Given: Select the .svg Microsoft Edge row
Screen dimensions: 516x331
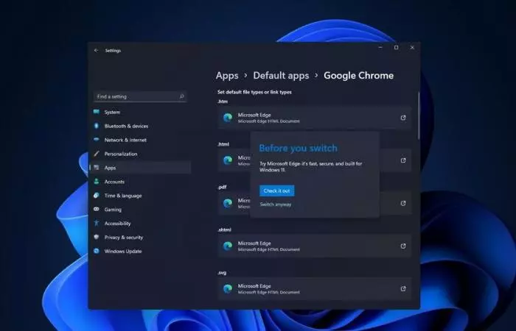Looking at the screenshot, I should tap(314, 288).
